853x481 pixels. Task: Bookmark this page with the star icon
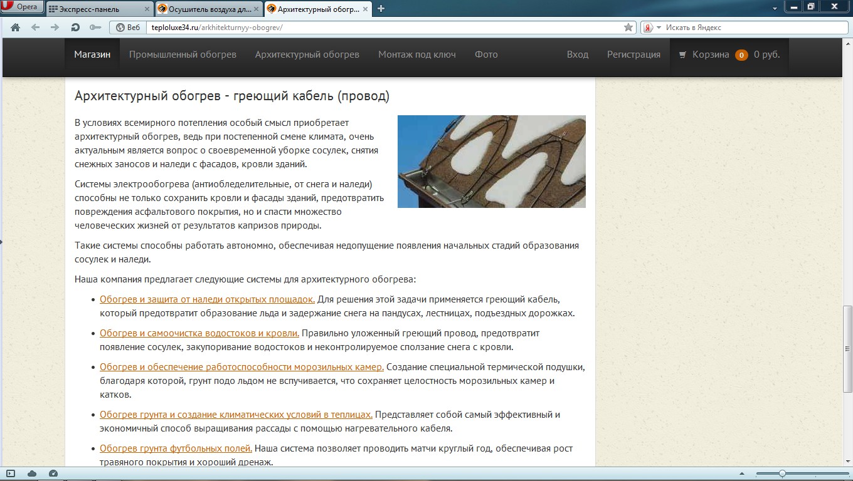[628, 28]
